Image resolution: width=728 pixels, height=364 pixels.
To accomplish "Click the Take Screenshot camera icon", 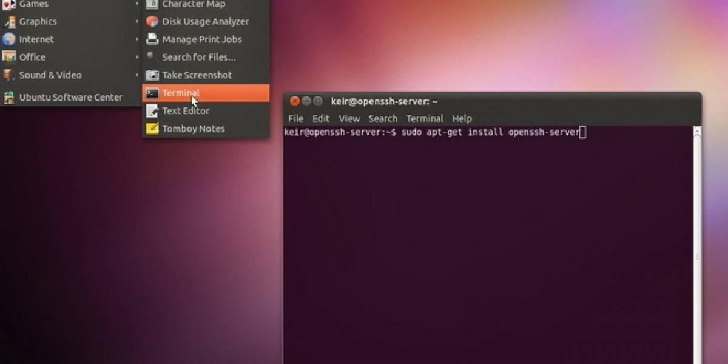I will [x=152, y=75].
